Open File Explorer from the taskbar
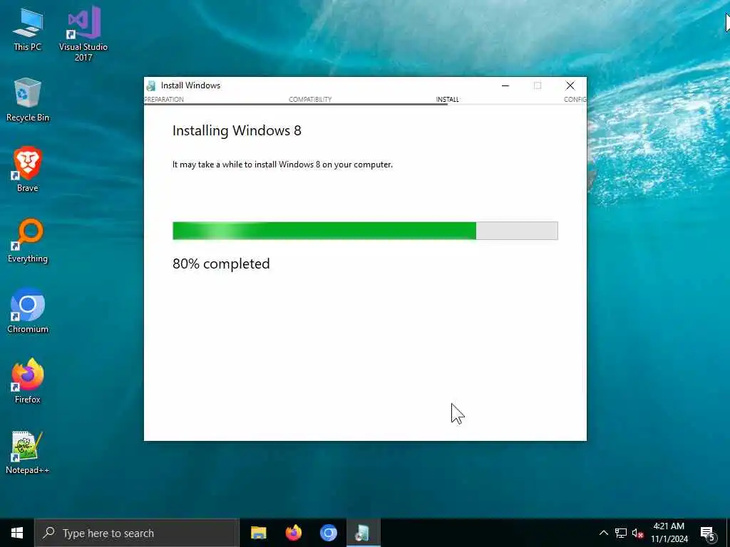730x547 pixels. [x=258, y=533]
